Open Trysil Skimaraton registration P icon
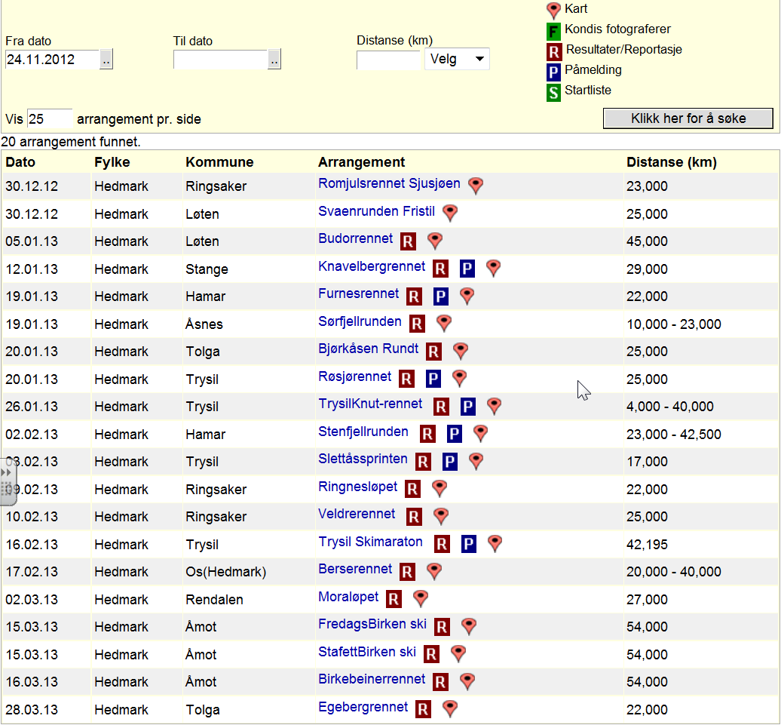 click(x=468, y=544)
